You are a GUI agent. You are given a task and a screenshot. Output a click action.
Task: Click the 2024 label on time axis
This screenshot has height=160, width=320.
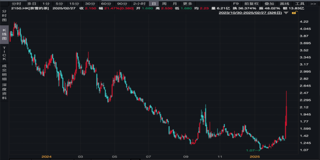[x=47, y=156]
